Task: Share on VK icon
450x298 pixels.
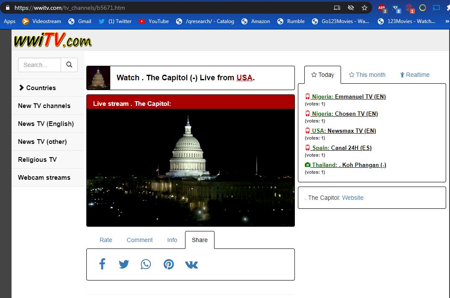Action: [x=191, y=264]
